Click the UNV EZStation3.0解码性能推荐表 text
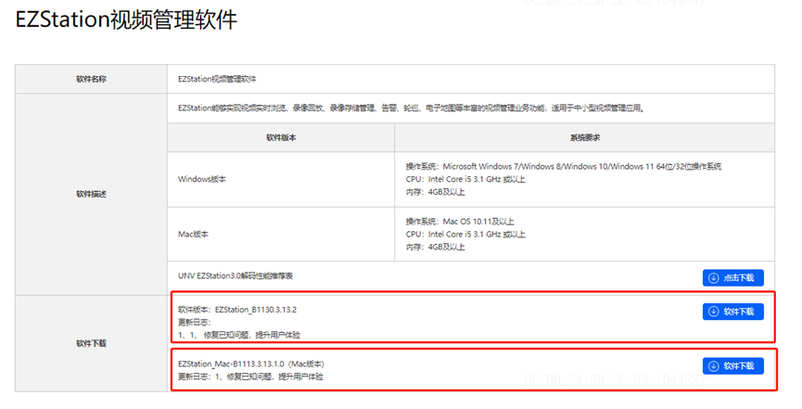This screenshot has width=802, height=409. [x=236, y=275]
